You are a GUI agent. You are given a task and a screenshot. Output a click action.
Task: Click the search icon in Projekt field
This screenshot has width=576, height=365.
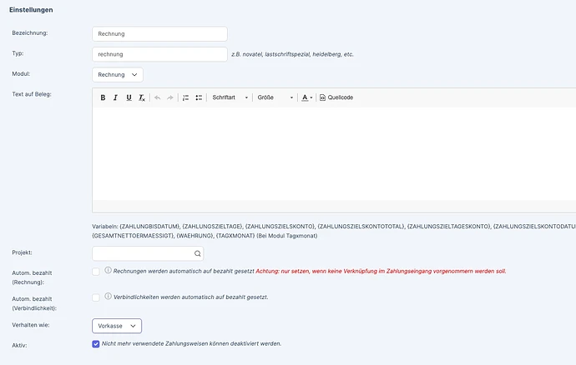tap(198, 253)
